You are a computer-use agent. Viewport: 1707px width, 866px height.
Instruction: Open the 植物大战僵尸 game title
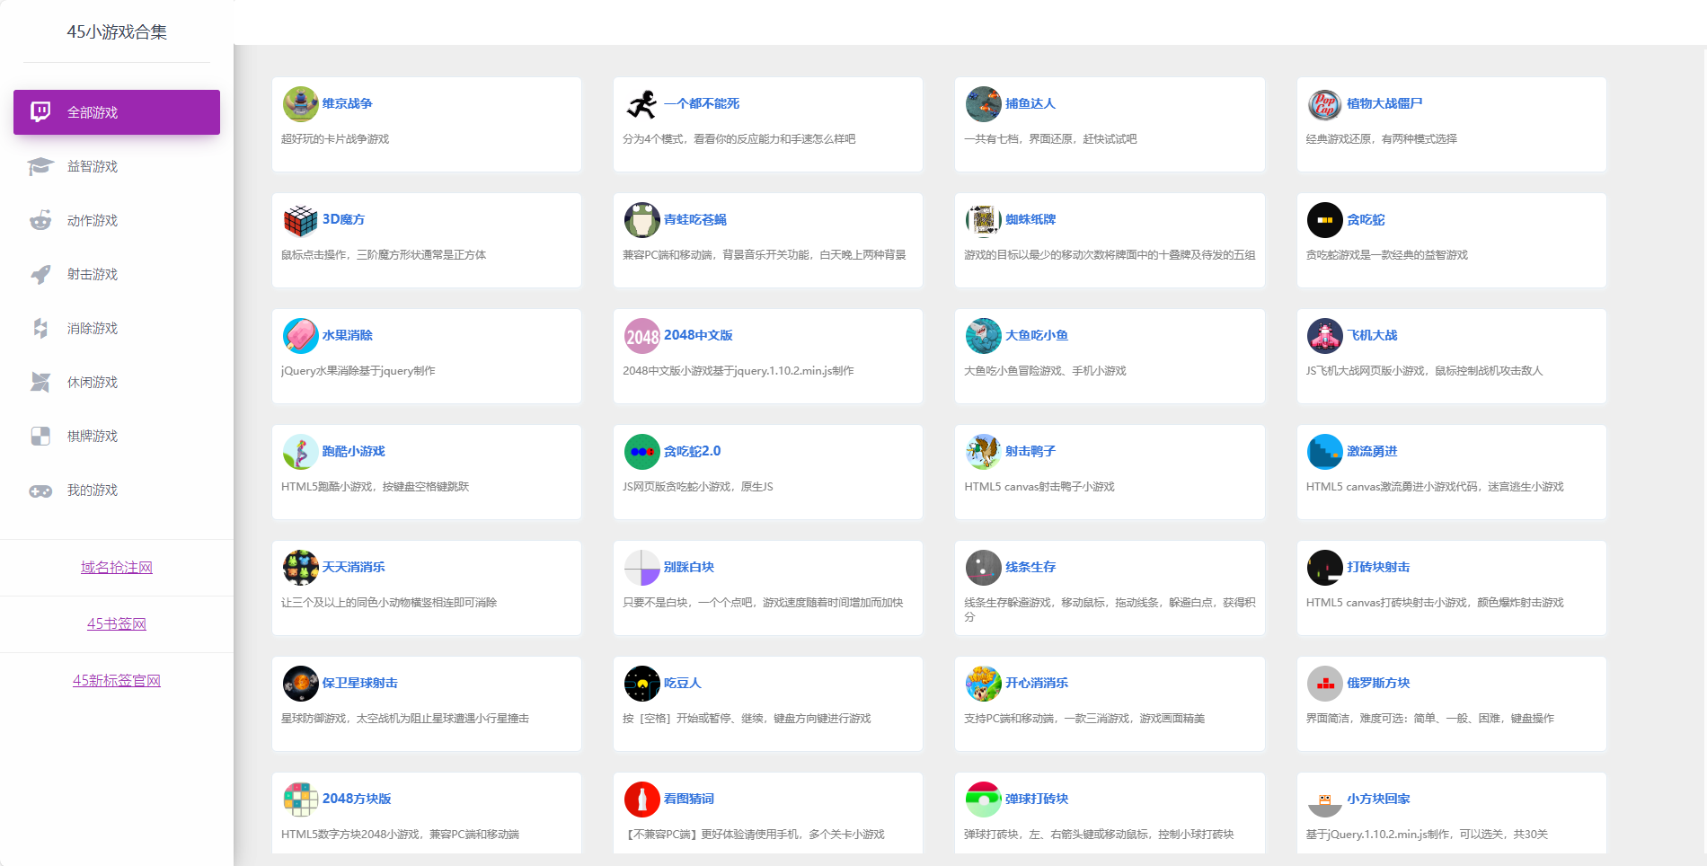pos(1384,103)
